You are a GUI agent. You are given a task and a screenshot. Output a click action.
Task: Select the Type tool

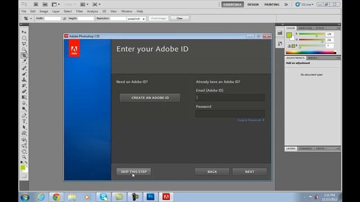tap(24, 122)
